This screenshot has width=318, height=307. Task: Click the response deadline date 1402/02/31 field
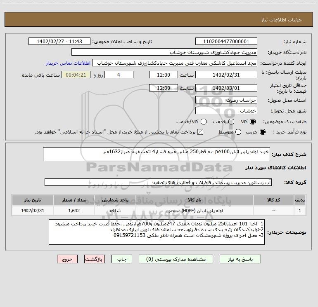click(x=226, y=75)
